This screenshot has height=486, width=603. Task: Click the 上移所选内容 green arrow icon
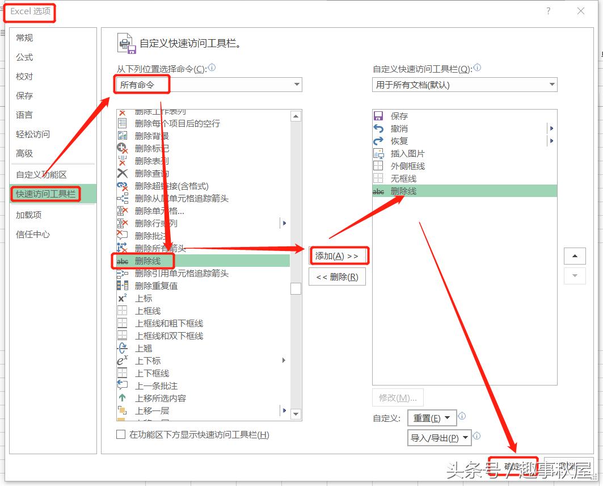click(124, 398)
